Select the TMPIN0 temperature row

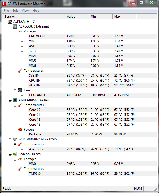93,174
